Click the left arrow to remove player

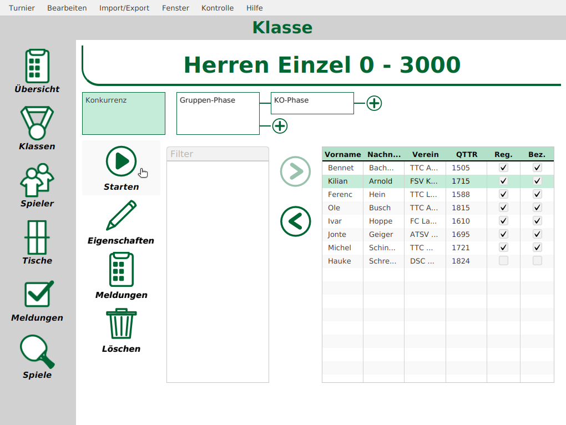click(x=295, y=221)
